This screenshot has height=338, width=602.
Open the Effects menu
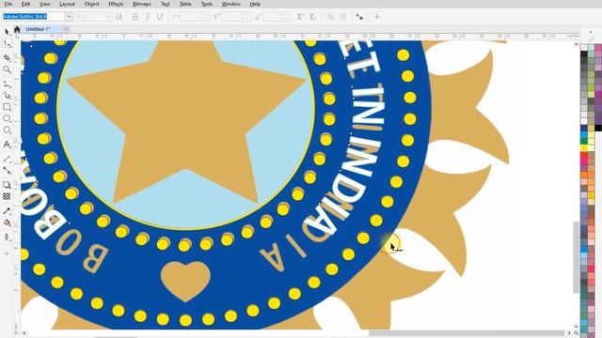click(x=116, y=4)
